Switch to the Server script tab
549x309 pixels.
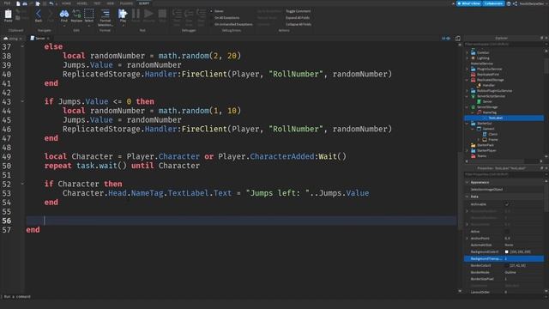(x=40, y=38)
